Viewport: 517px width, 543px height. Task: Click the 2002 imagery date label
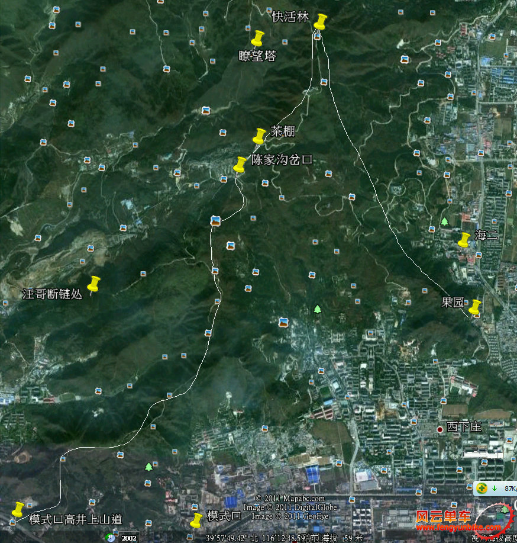click(128, 538)
